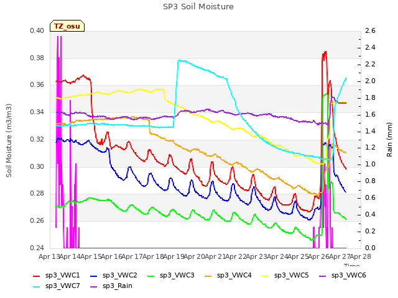Click the 0.36 left axis tick label
This screenshot has height=298, width=398.
37,84
